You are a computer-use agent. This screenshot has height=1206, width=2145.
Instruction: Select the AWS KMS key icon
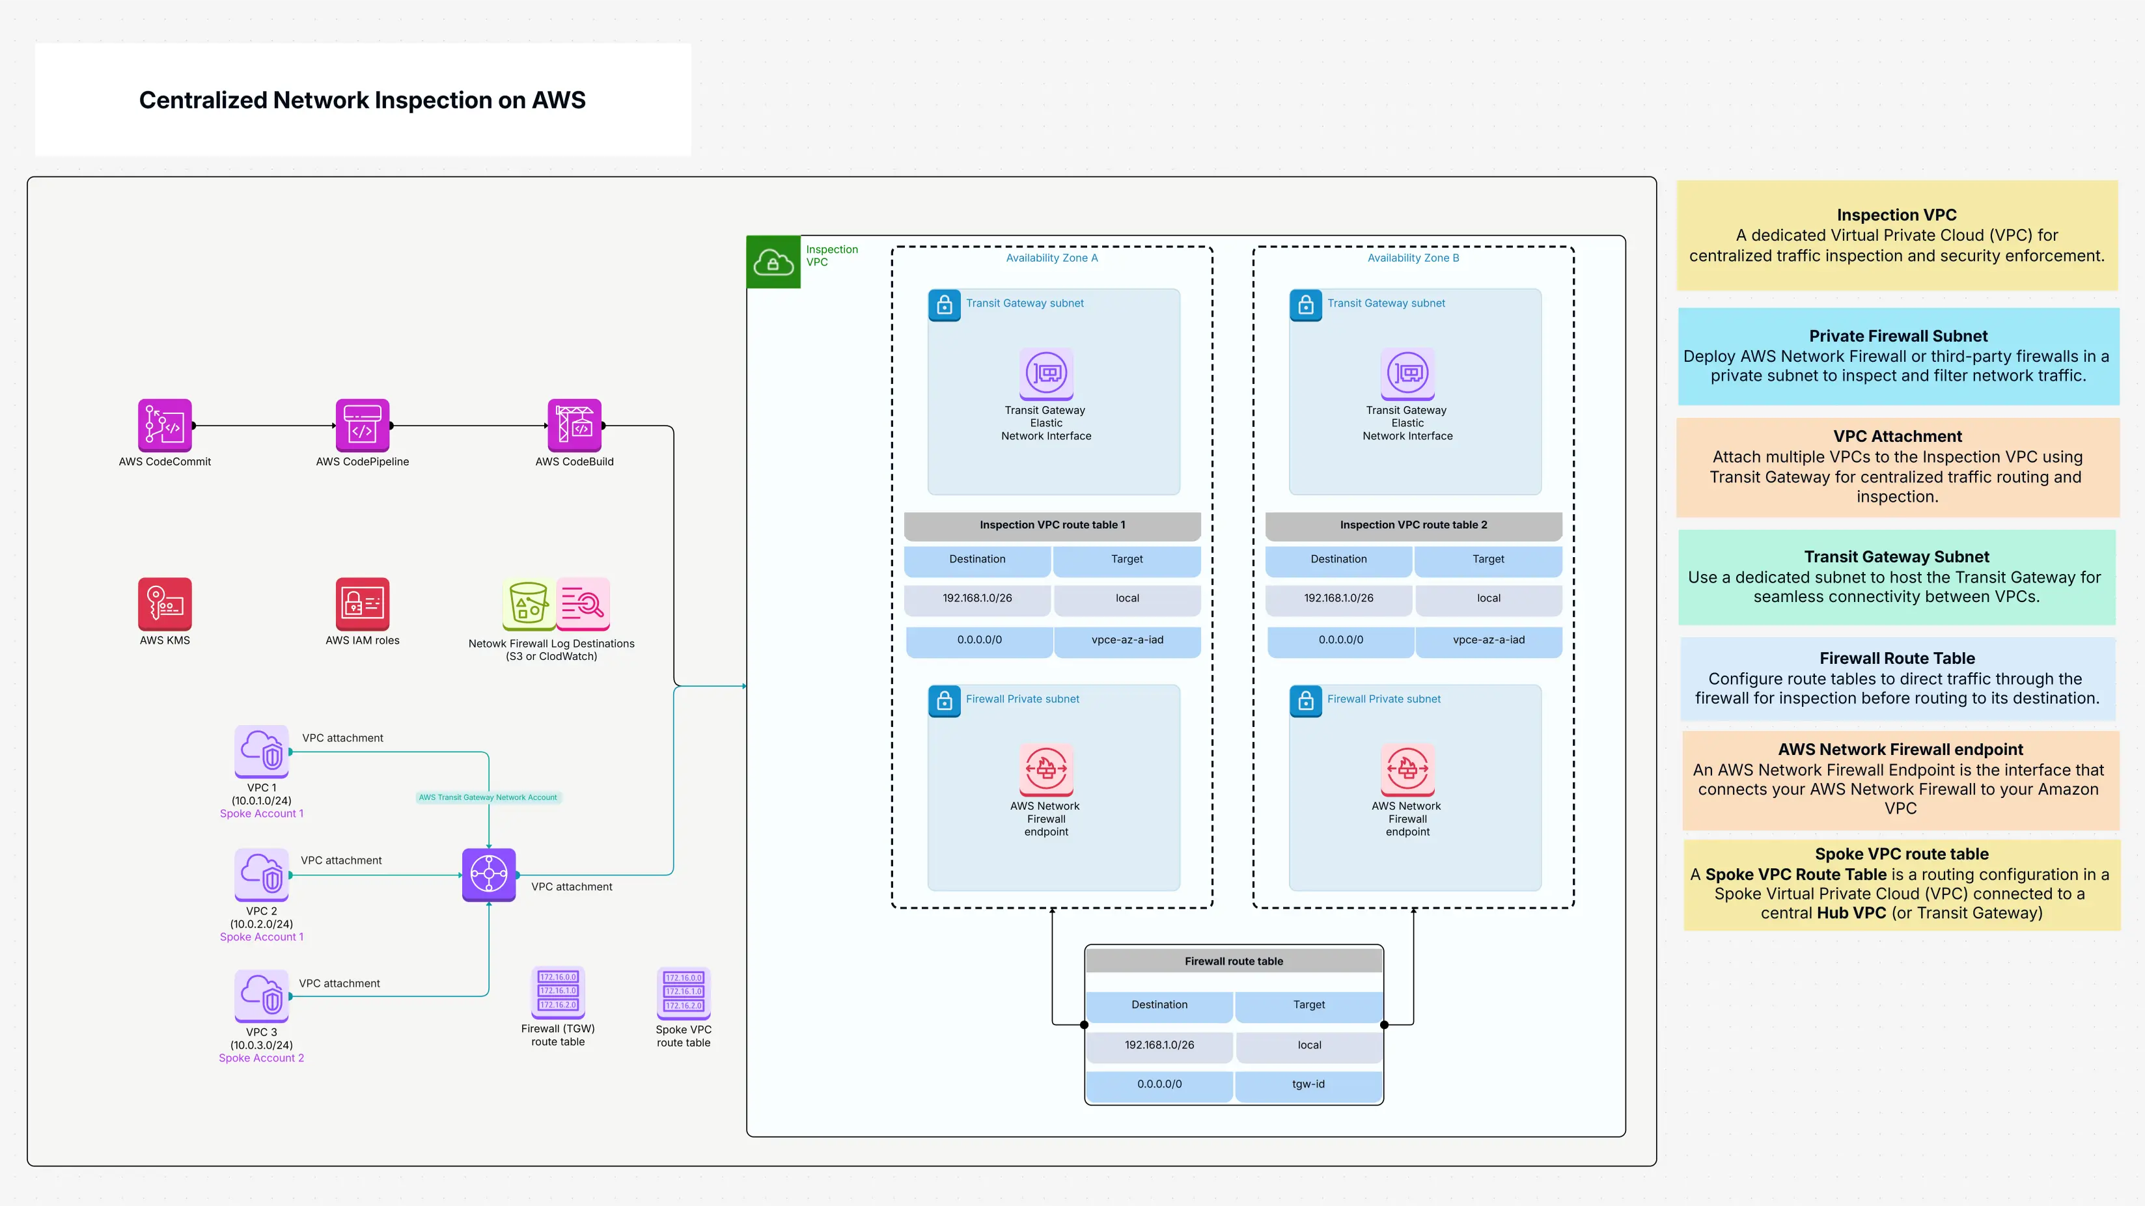pyautogui.click(x=165, y=606)
